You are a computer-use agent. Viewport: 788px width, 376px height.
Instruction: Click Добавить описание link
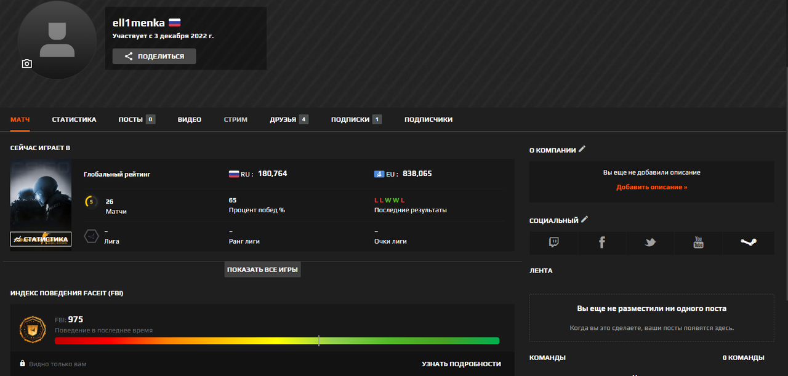[x=652, y=187]
